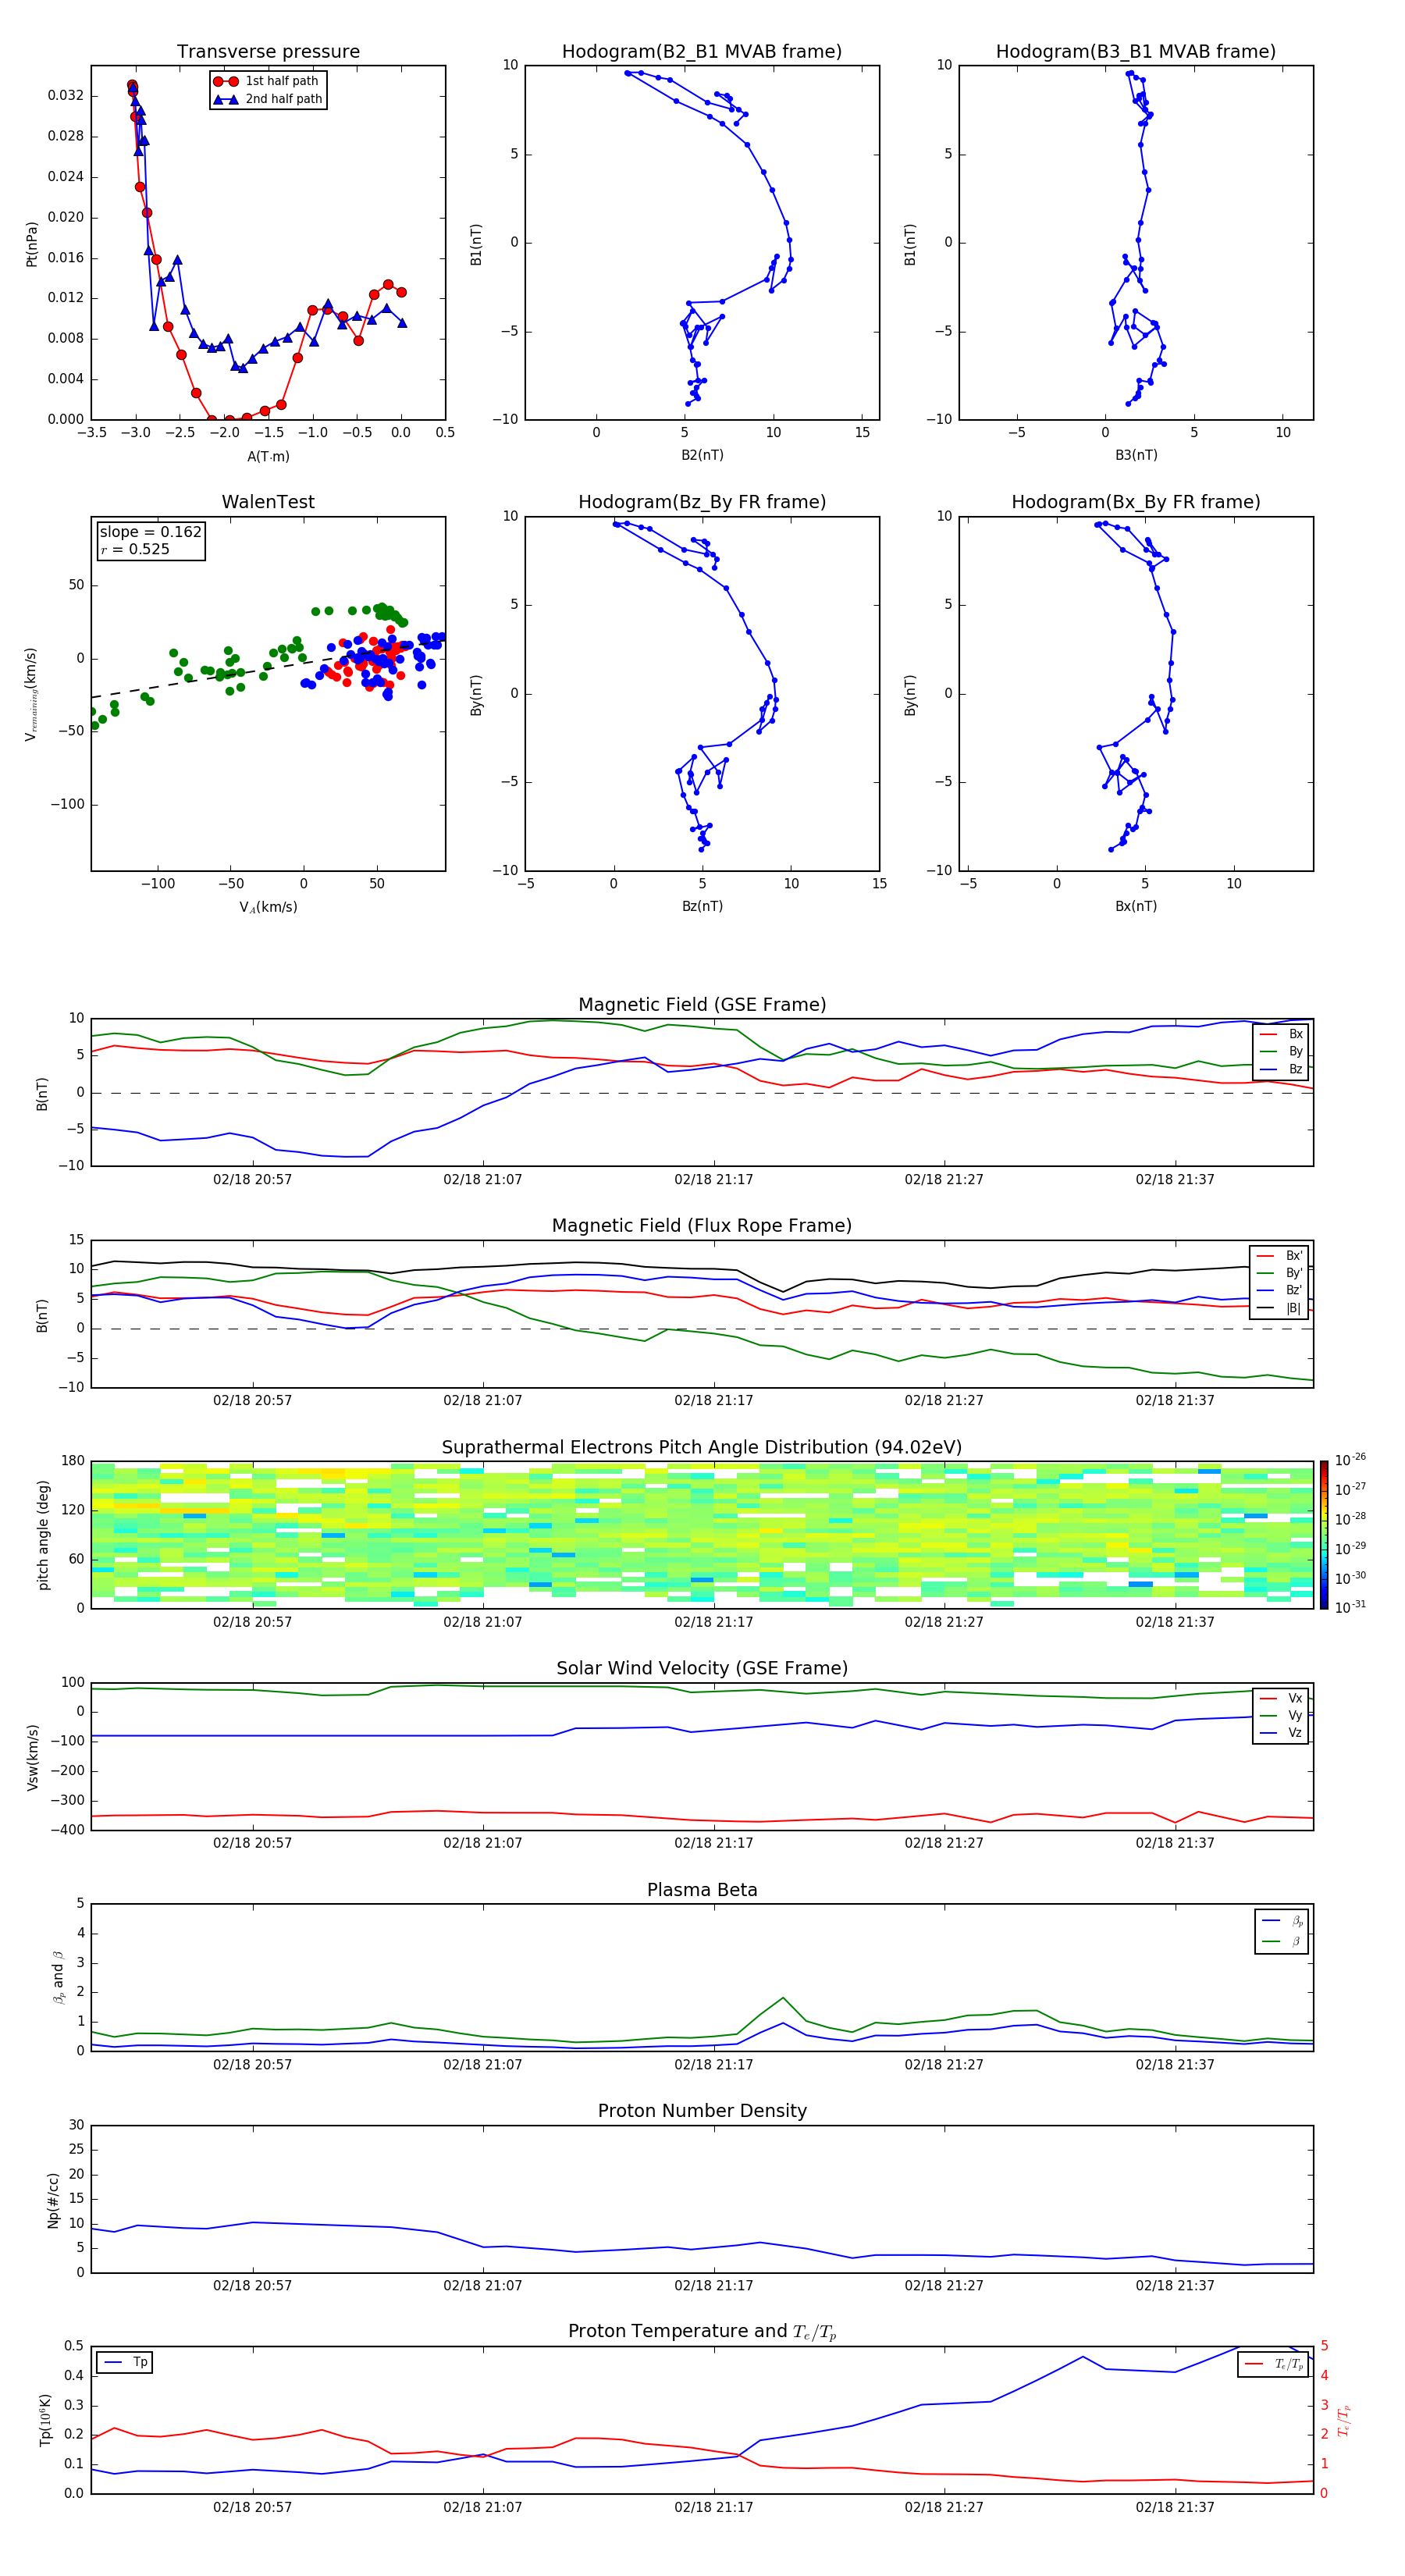The image size is (1405, 2576).
Task: Click the |B| legend entry in Flux Rope plot
Action: point(1279,1308)
